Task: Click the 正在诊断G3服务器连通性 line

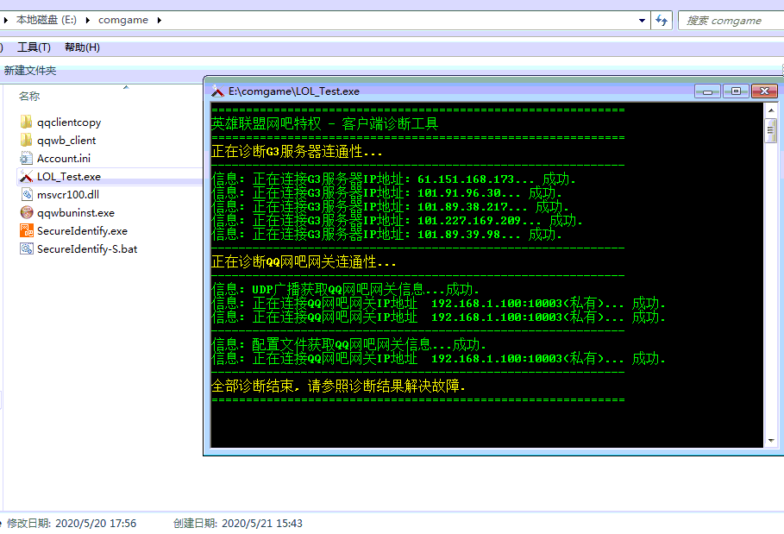Action: 297,152
